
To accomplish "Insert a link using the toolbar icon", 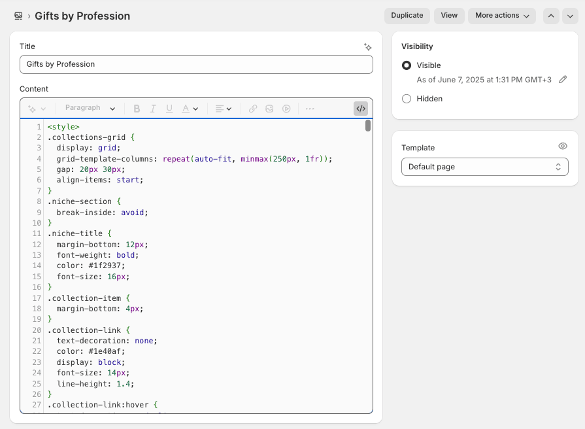I will pyautogui.click(x=252, y=109).
